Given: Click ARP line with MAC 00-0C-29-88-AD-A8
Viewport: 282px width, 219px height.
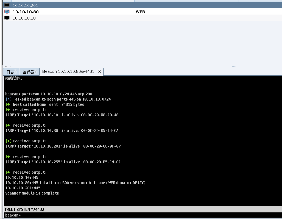Looking at the screenshot, I should click(62, 115).
